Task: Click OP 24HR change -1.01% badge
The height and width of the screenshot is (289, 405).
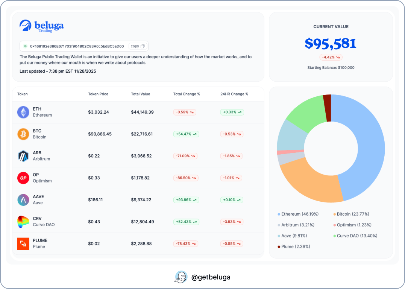Action: 231,178
